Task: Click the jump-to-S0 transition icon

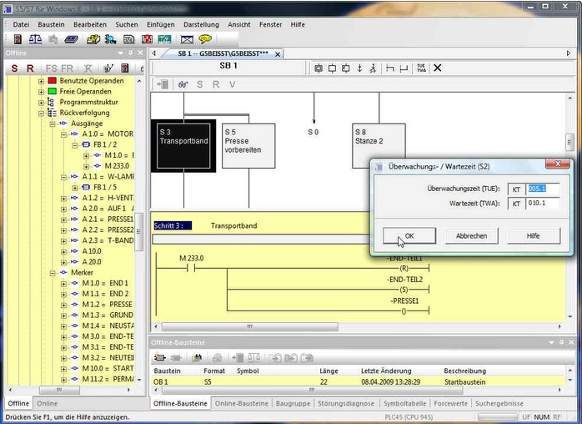Action: [373, 68]
